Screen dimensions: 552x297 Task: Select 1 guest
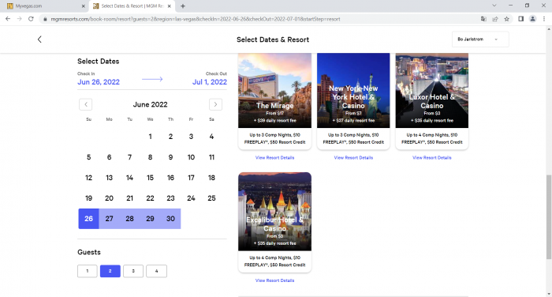(x=88, y=271)
